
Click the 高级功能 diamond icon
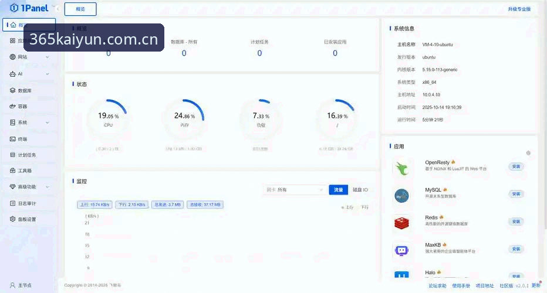[12, 187]
